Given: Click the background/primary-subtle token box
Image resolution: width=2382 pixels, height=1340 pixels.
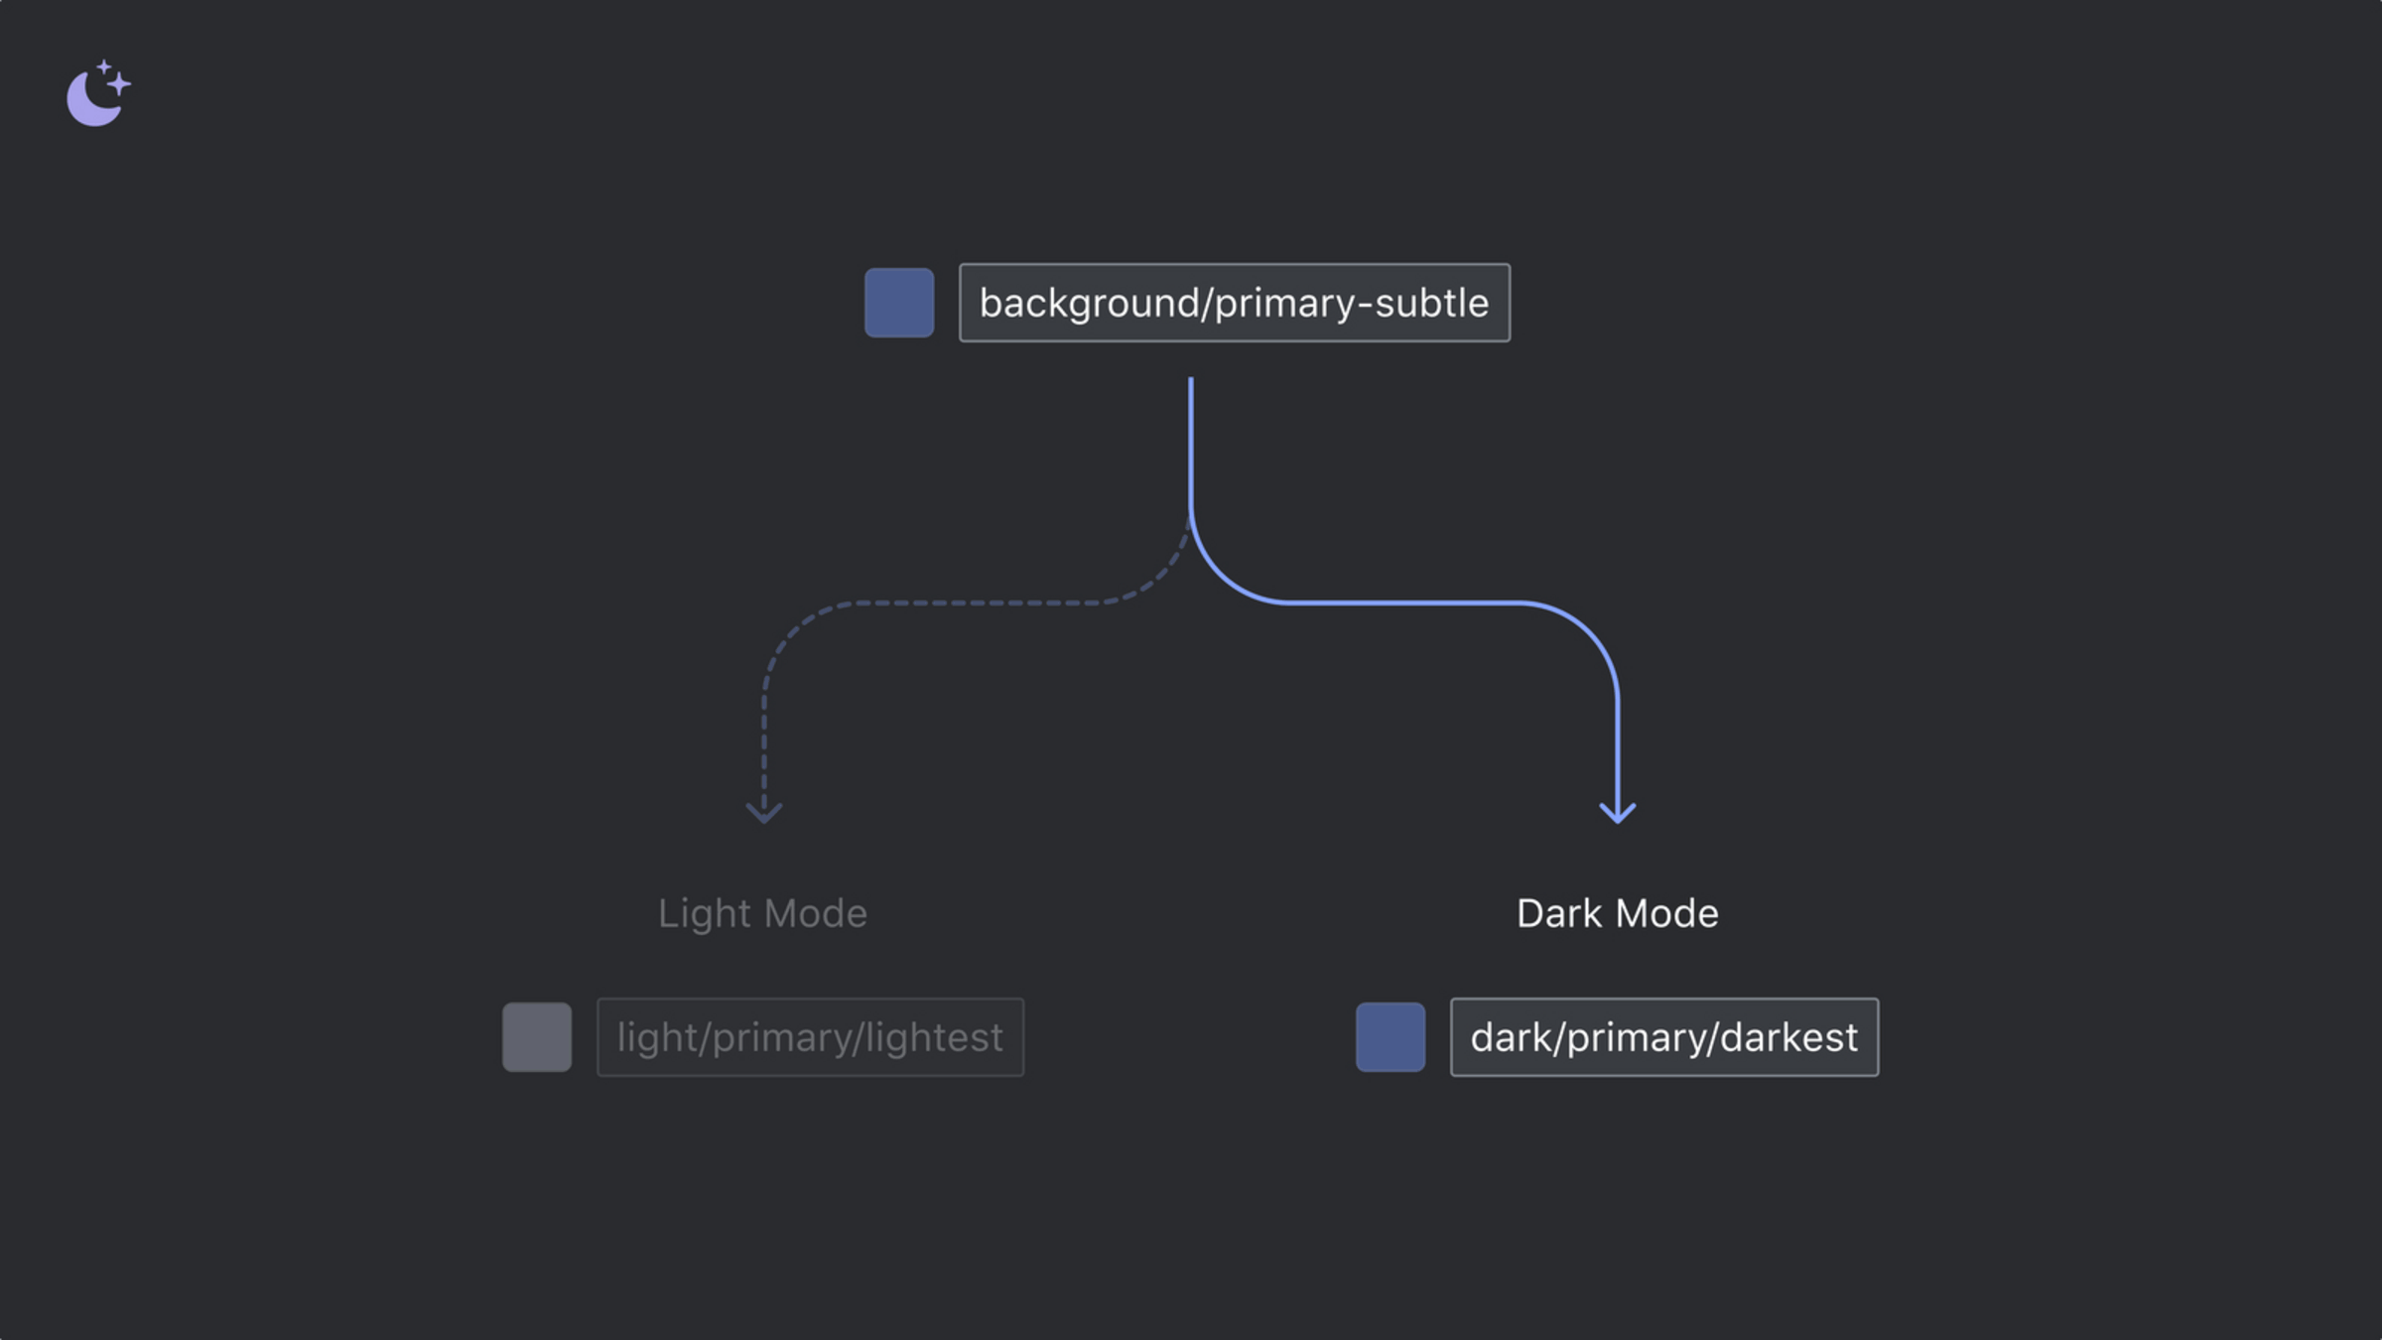Looking at the screenshot, I should (1234, 303).
